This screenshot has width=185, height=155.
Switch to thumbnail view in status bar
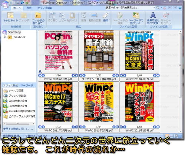click(167, 136)
